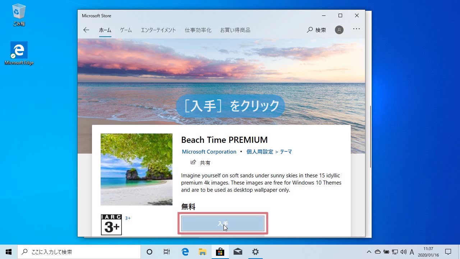This screenshot has width=460, height=259.
Task: Click the Beach Time PREMIUM title
Action: (x=224, y=140)
